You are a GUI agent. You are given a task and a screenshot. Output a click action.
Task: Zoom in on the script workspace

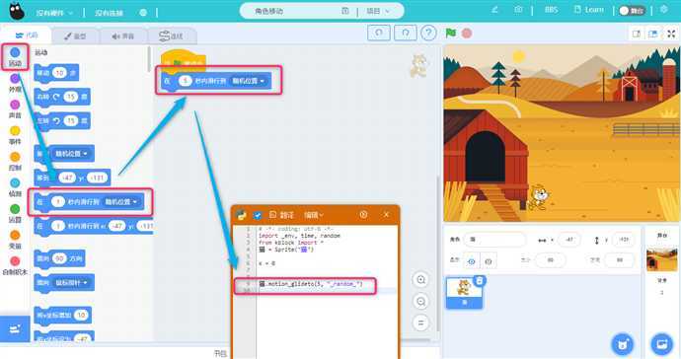420,280
